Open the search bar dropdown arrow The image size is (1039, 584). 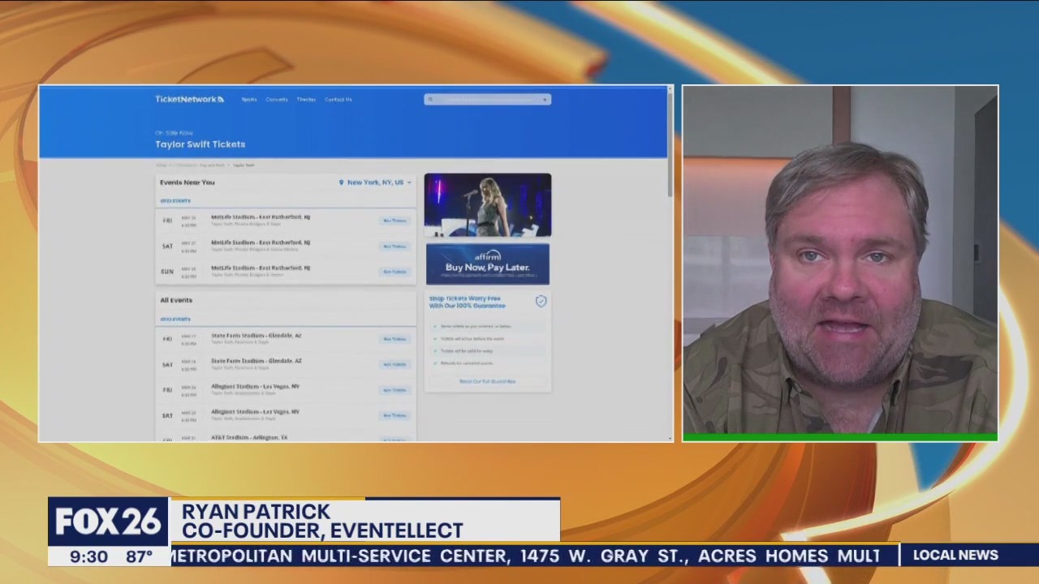click(545, 100)
